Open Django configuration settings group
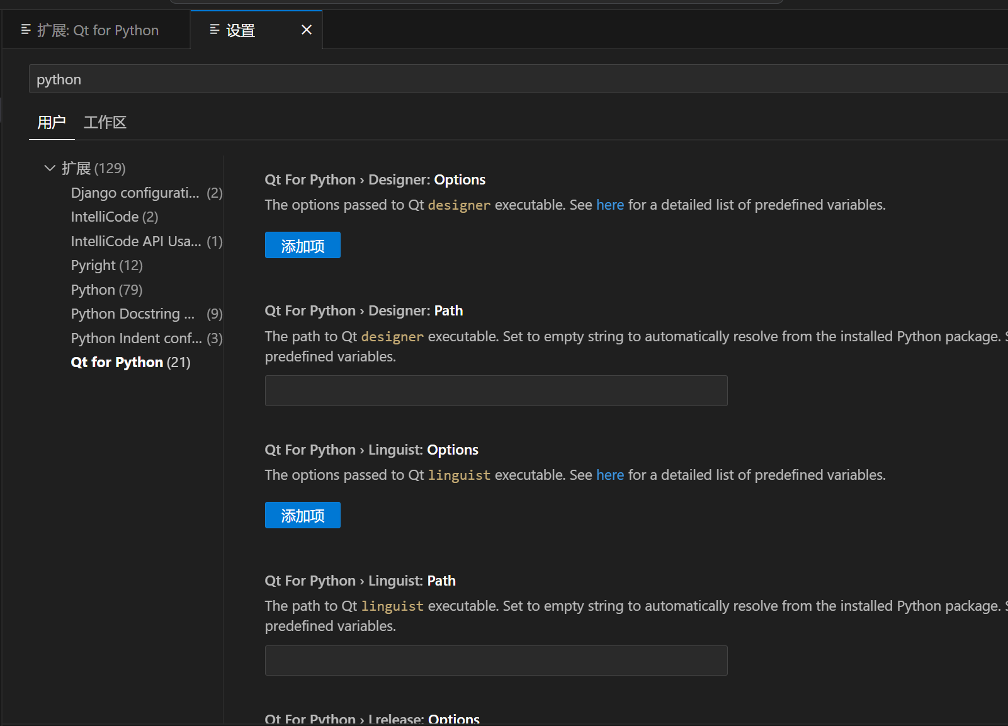Image resolution: width=1008 pixels, height=726 pixels. click(146, 193)
